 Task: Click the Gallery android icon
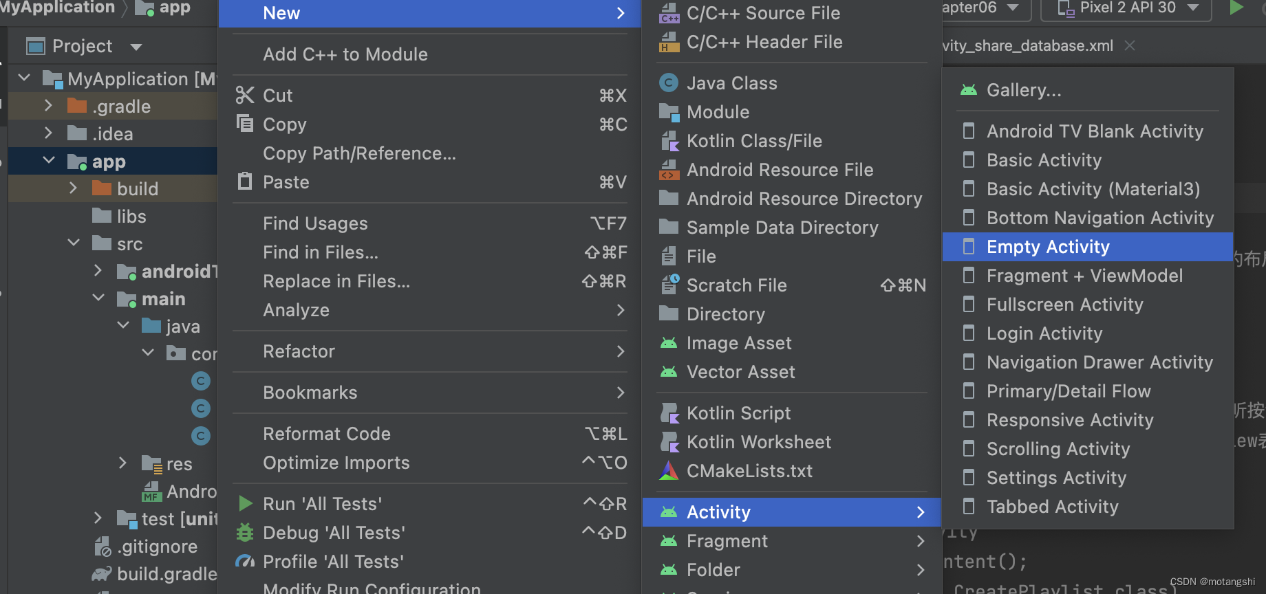(969, 90)
